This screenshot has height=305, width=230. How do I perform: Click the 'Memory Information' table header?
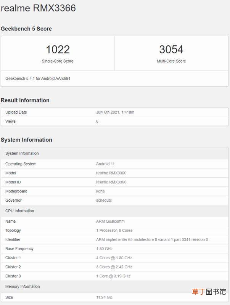114,287
